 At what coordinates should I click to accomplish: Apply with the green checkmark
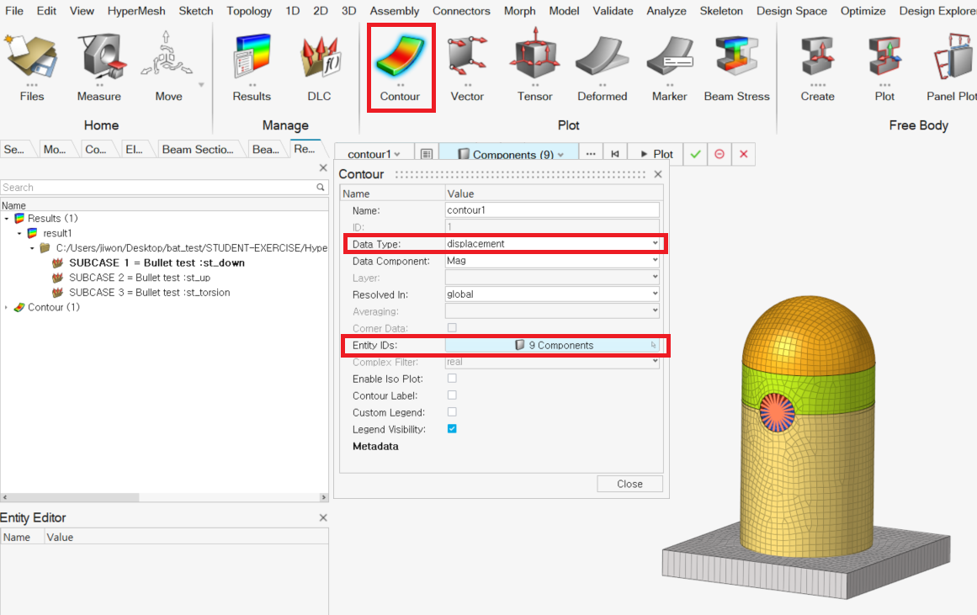pos(695,154)
